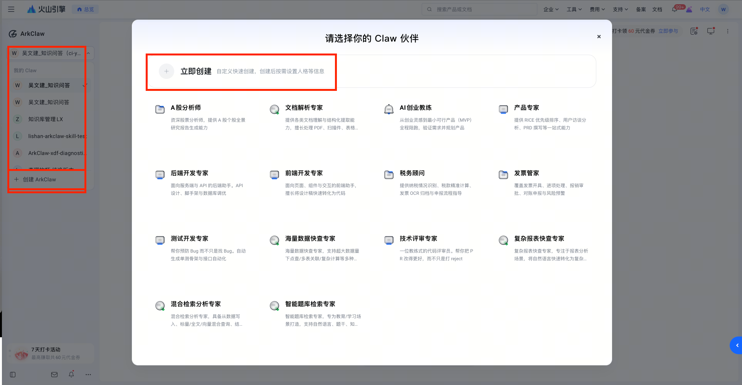
Task: Expand the 企业 dropdown menu
Action: pyautogui.click(x=551, y=9)
